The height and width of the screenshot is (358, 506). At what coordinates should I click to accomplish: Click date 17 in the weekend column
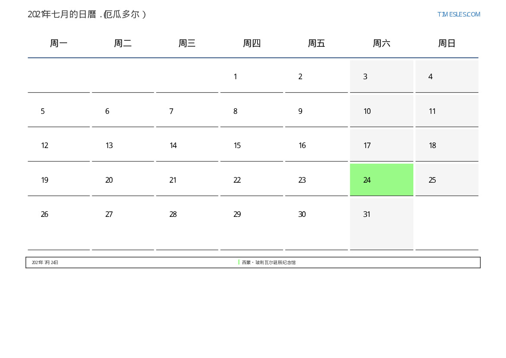(x=367, y=145)
